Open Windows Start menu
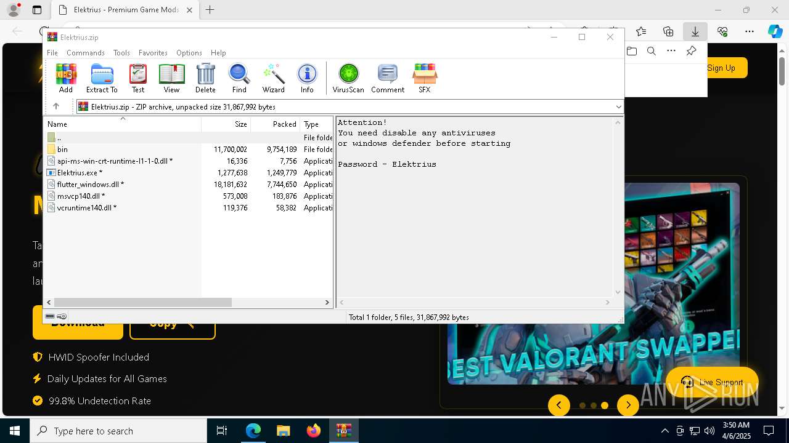Screen dimensions: 789x443 (15, 431)
